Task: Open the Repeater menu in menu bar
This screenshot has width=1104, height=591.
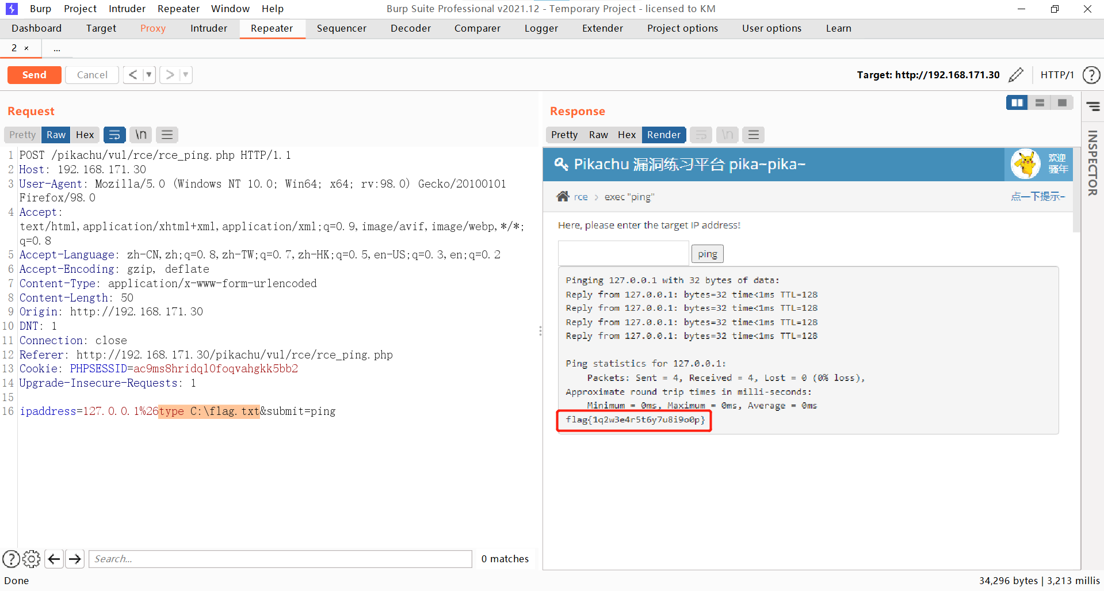Action: click(x=178, y=9)
